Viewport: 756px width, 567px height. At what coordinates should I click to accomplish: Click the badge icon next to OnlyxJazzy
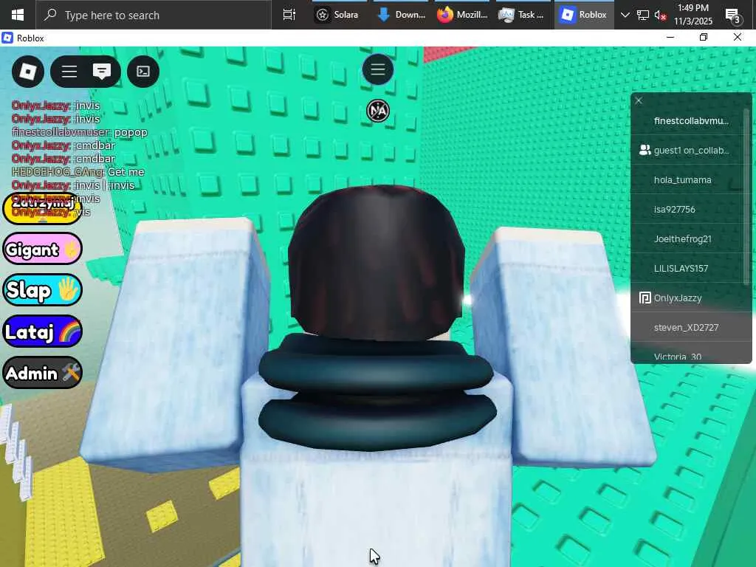pyautogui.click(x=645, y=298)
